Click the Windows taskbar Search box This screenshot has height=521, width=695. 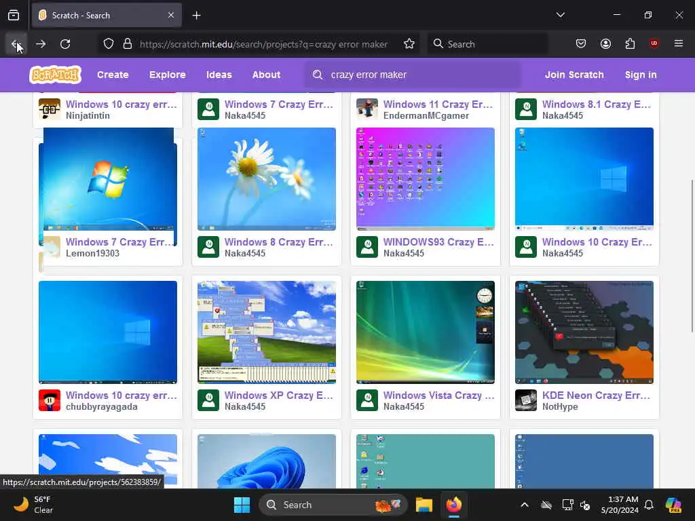(x=333, y=505)
